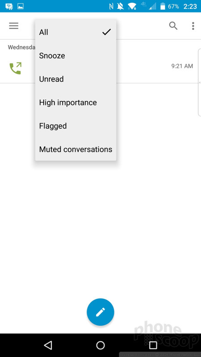This screenshot has width=201, height=357.
Task: Open the outgoing call entry icon
Action: click(16, 68)
